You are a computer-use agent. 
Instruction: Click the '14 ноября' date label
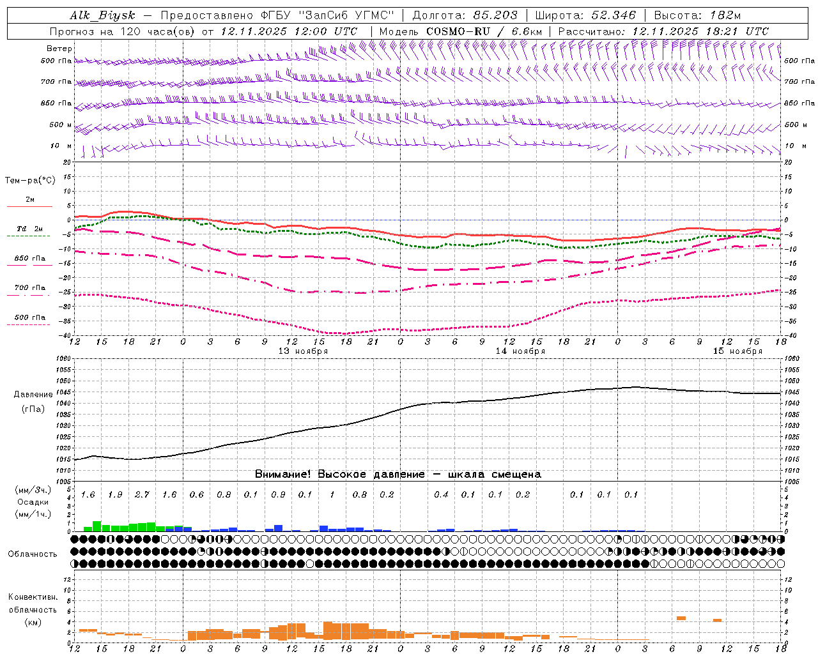[x=520, y=351]
